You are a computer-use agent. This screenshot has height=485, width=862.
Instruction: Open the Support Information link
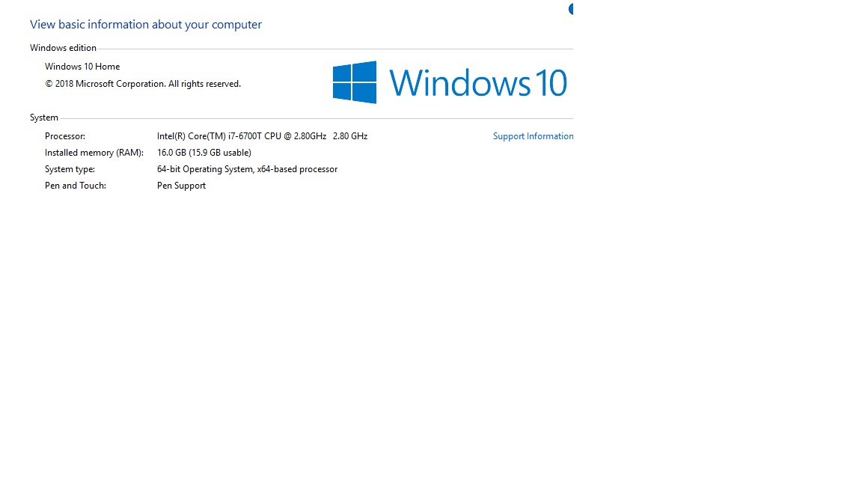533,136
